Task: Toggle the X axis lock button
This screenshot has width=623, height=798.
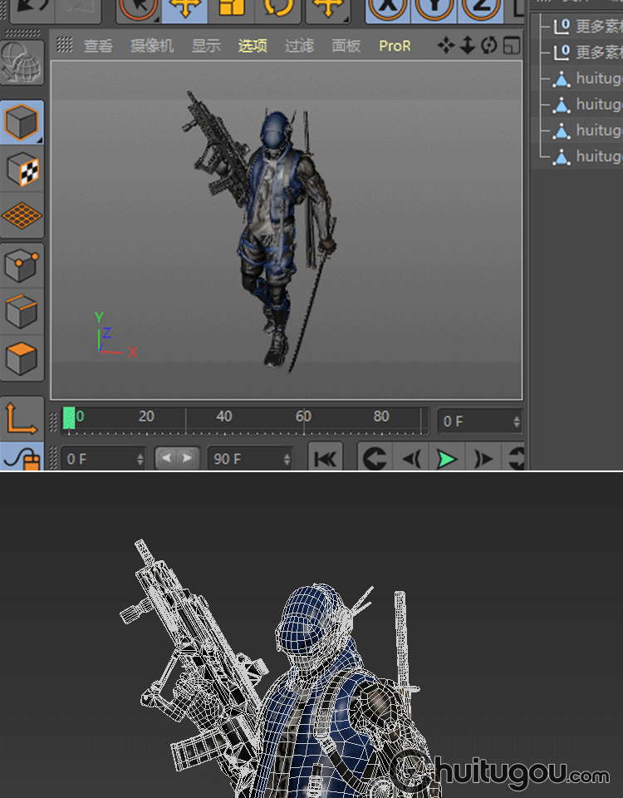Action: (x=387, y=8)
